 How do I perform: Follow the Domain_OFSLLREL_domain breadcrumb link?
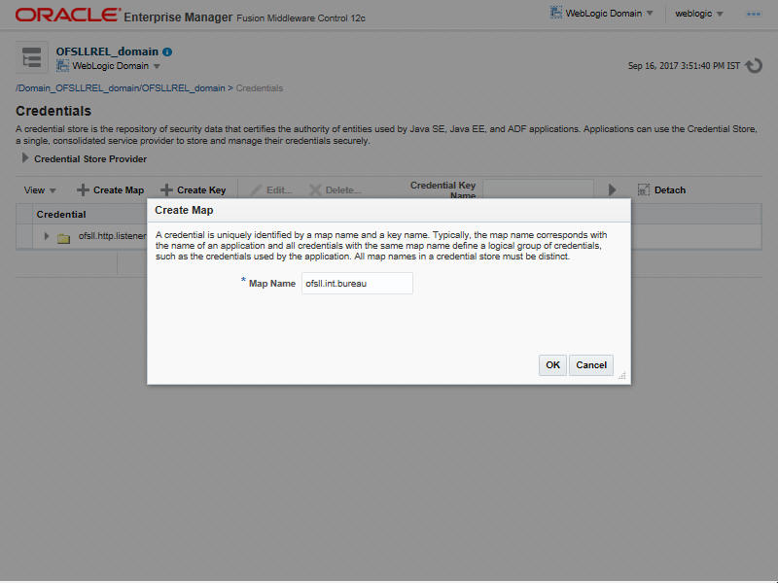121,88
